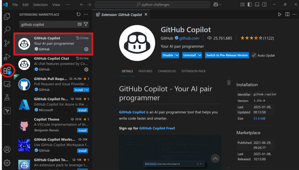Open the Copilot demo preview image
This screenshot has width=299, height=170.
(170, 152)
